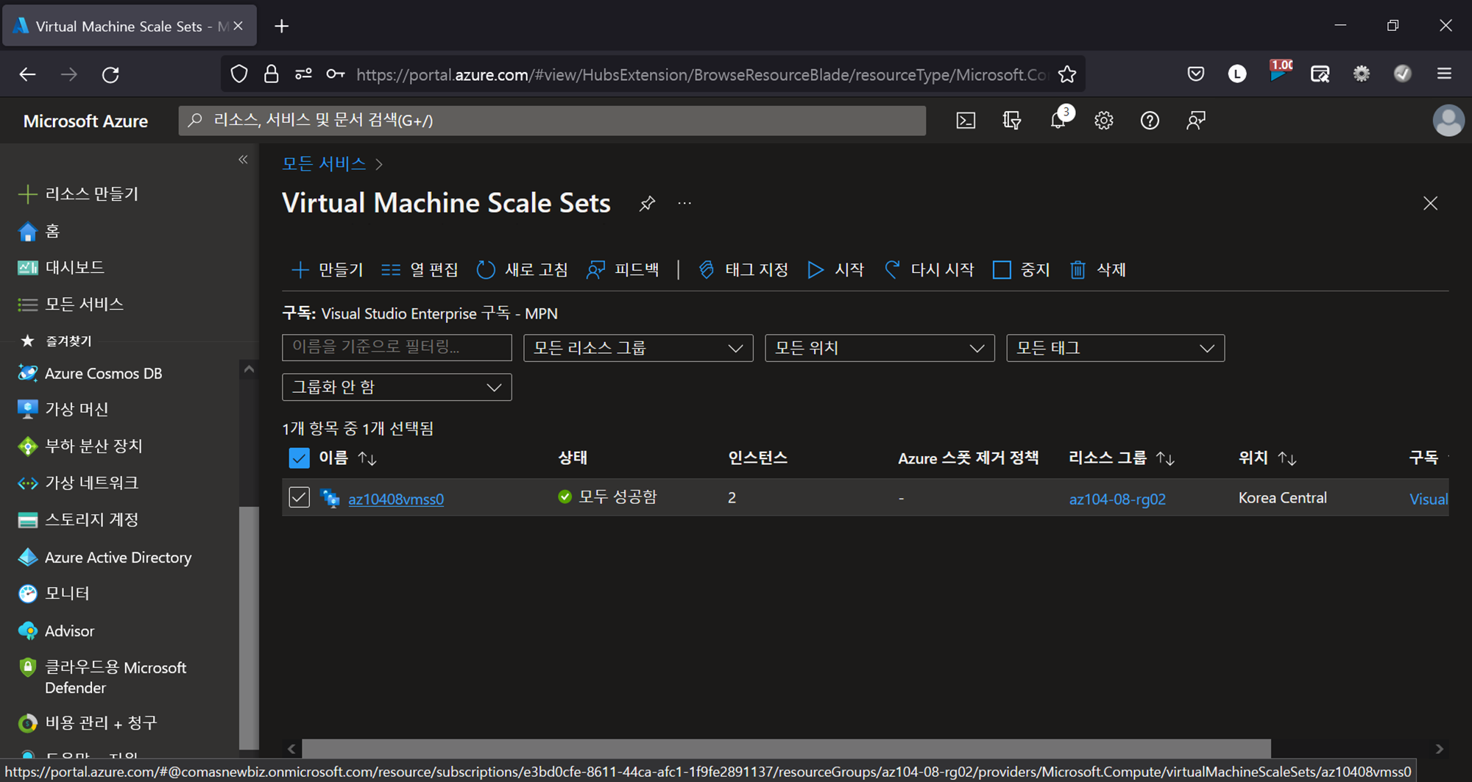Viewport: 1472px width, 782px height.
Task: Sort by 리소스 그룹 column
Action: (1121, 458)
